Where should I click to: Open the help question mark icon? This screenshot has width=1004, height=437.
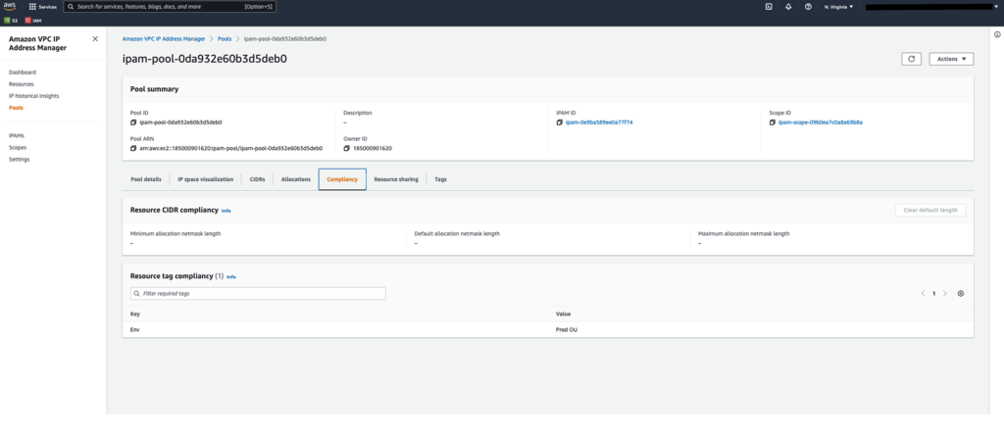coord(808,7)
